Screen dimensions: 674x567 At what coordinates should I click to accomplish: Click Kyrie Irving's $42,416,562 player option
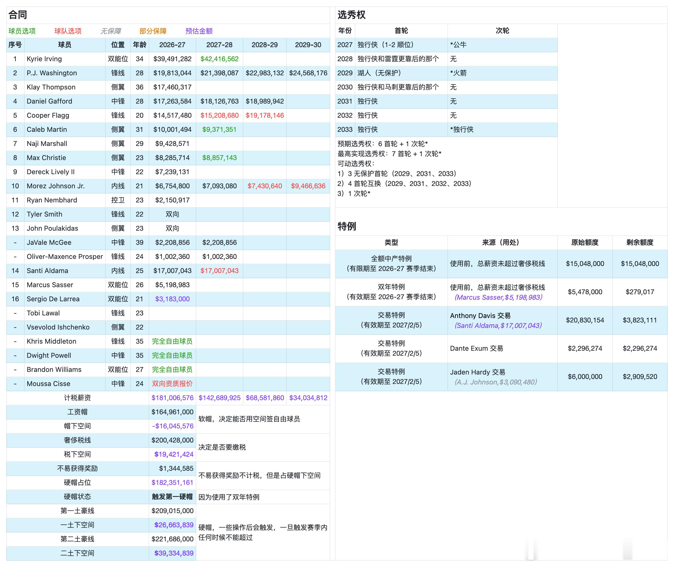[x=219, y=59]
